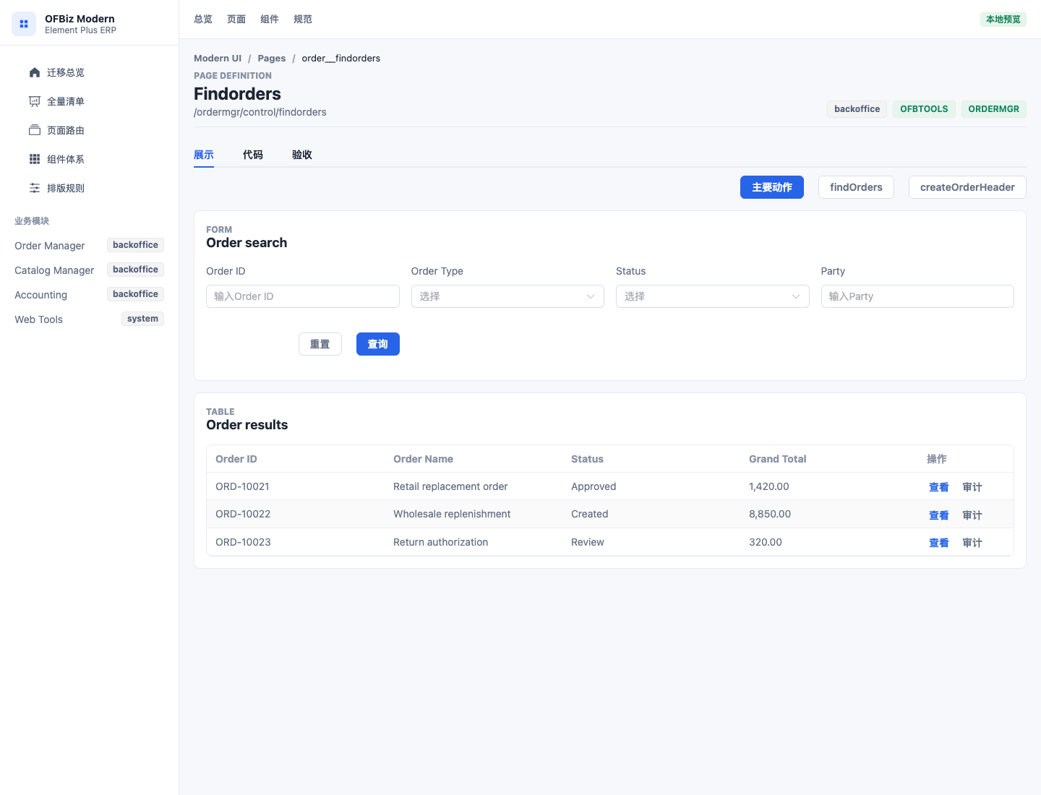This screenshot has width=1041, height=795.
Task: Click 查看 for order ORD-10023
Action: point(938,543)
